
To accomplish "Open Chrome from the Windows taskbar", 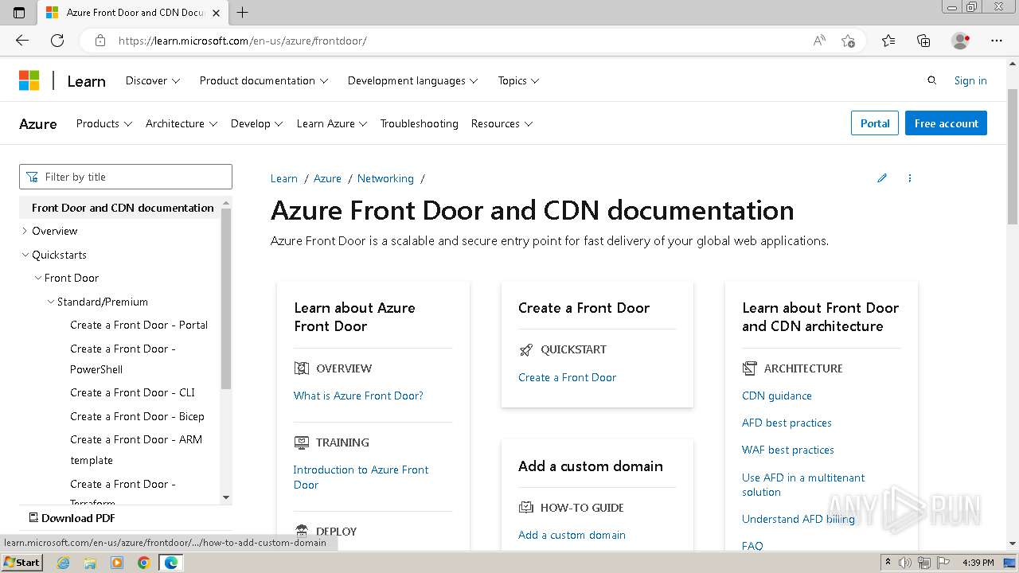I will pyautogui.click(x=143, y=563).
